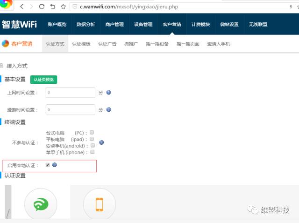Check the 台式电脑 (PC) checkbox
The height and width of the screenshot is (223, 299).
[92, 132]
